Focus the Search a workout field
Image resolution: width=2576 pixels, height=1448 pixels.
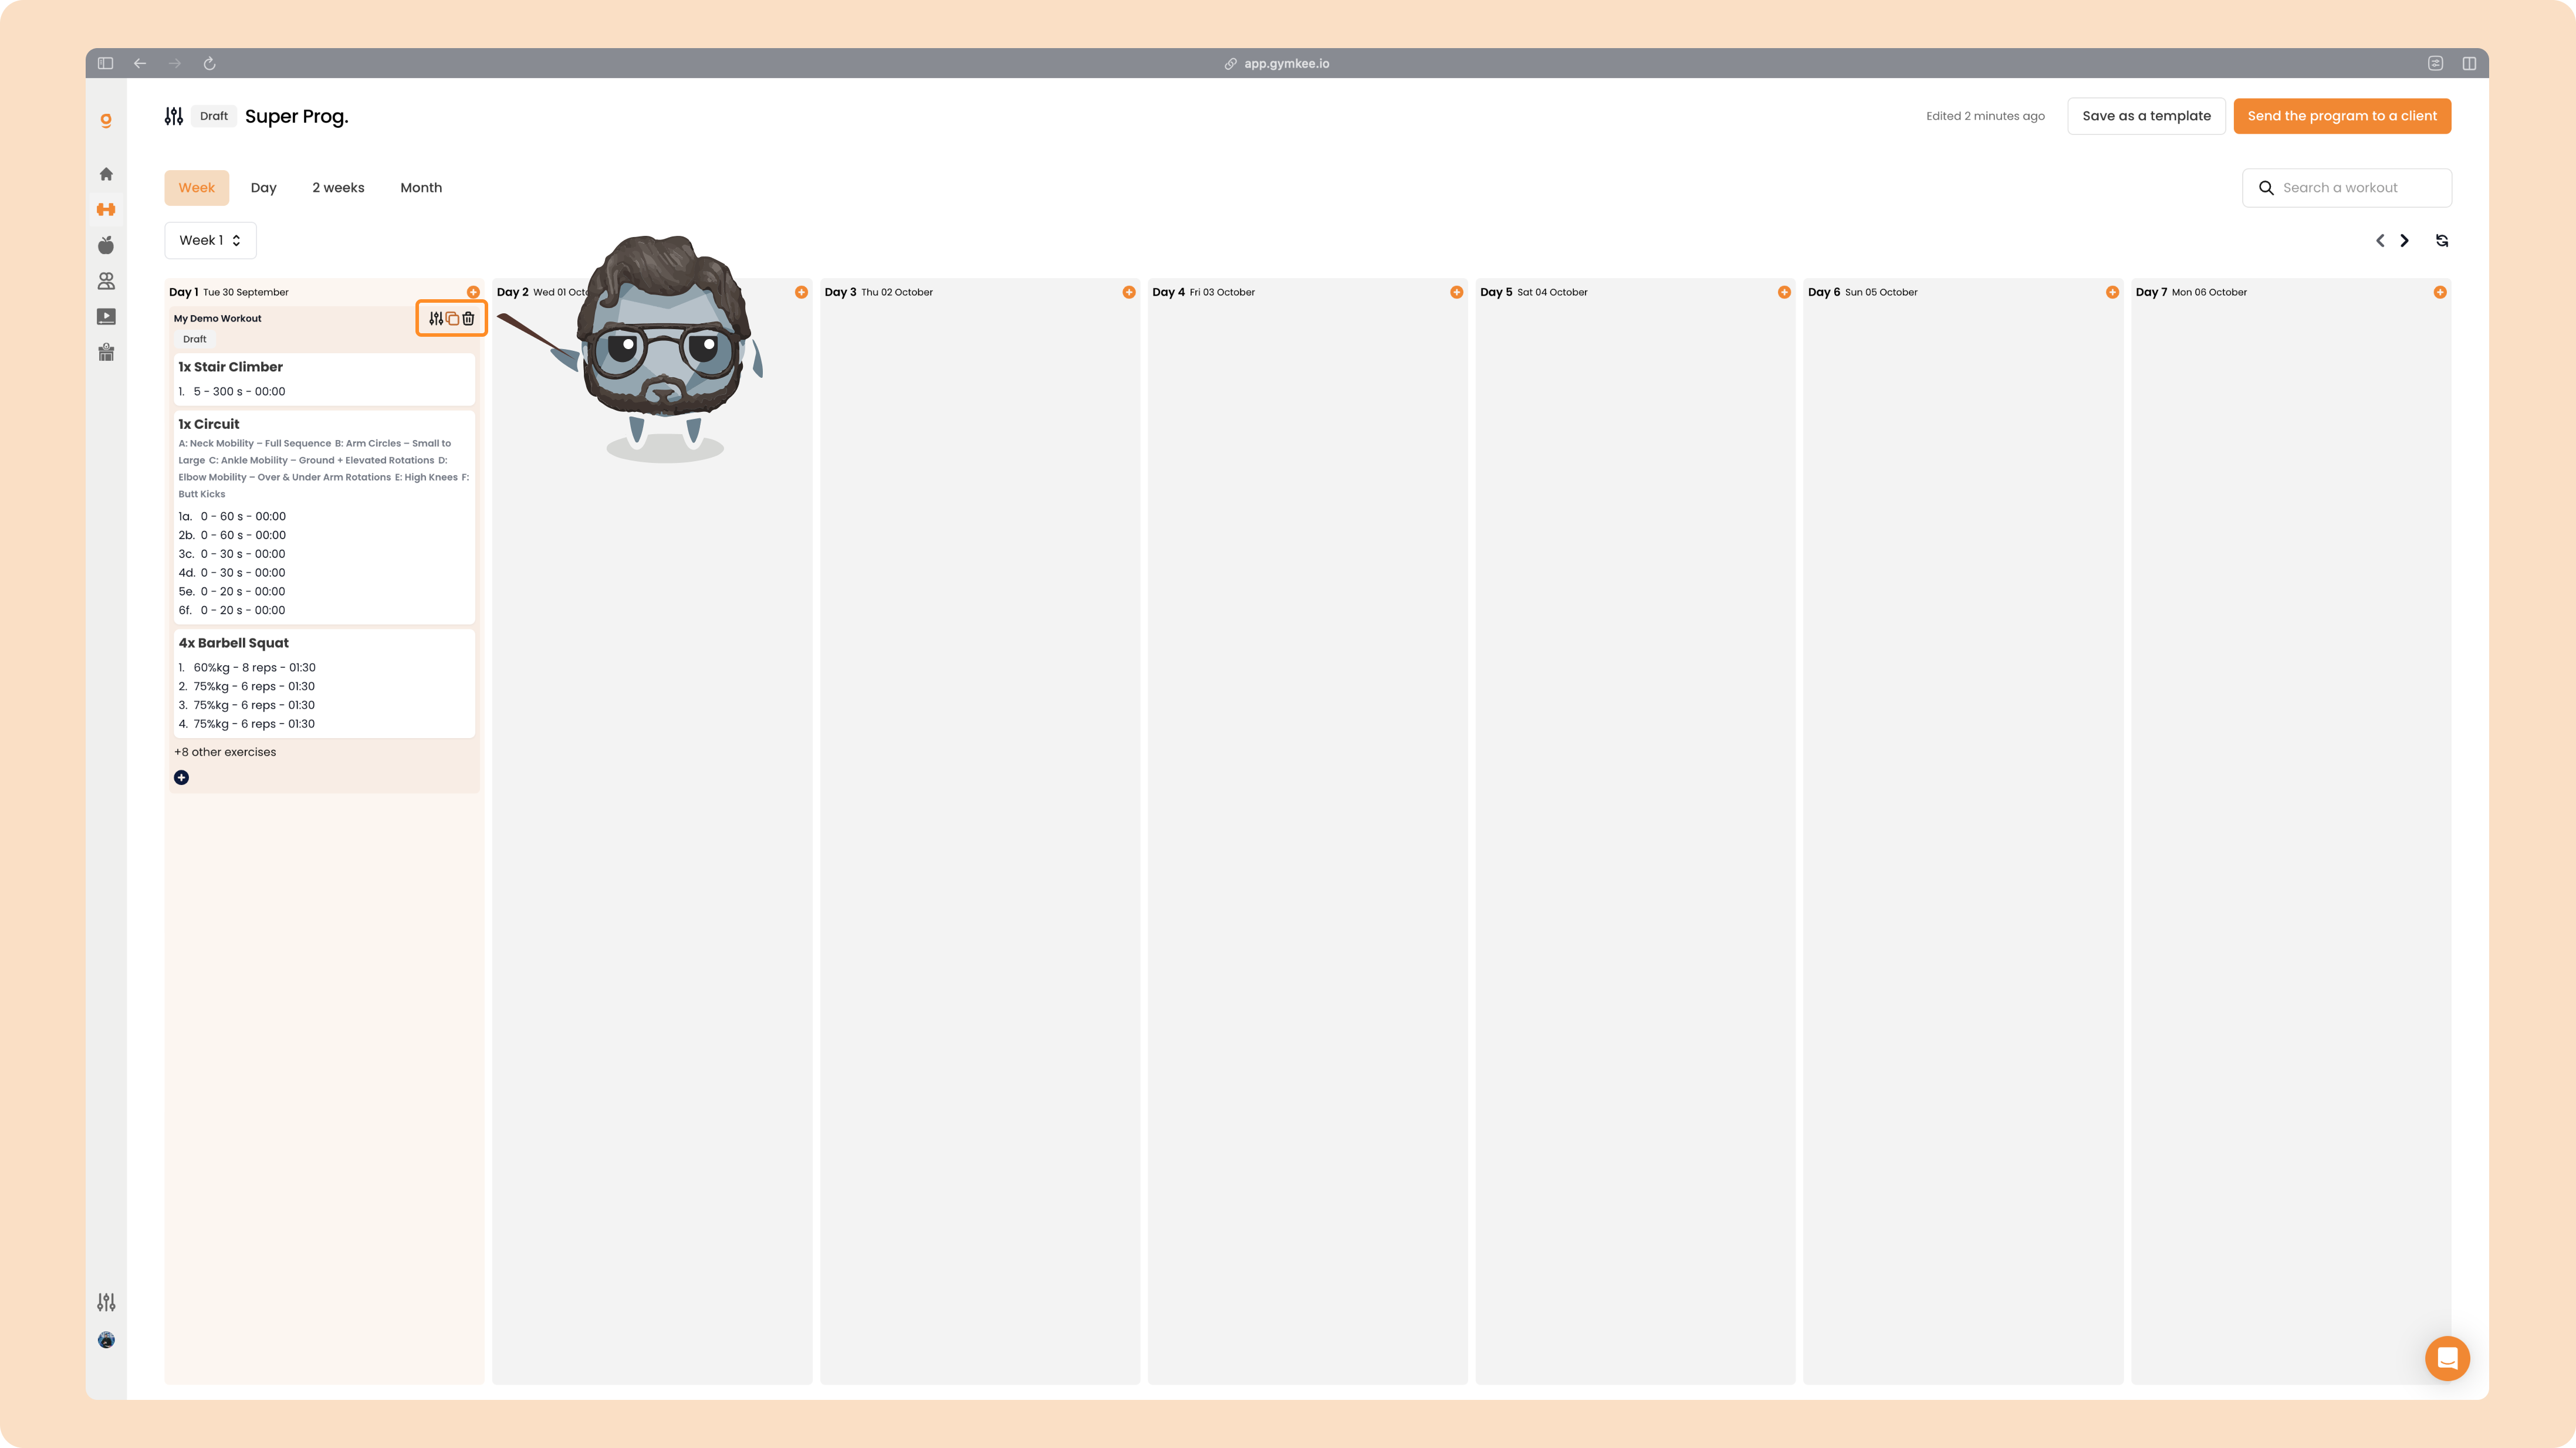point(2346,188)
